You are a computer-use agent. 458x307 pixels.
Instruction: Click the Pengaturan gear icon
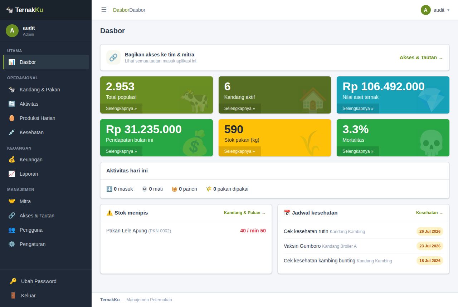pyautogui.click(x=12, y=244)
